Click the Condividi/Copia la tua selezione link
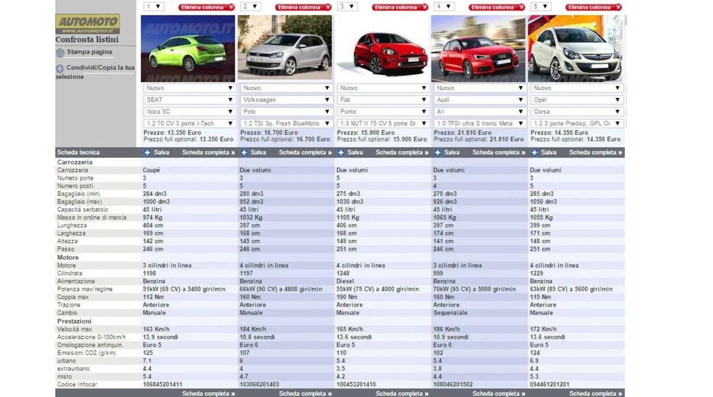Screen dimensions: 713x397 pos(95,72)
